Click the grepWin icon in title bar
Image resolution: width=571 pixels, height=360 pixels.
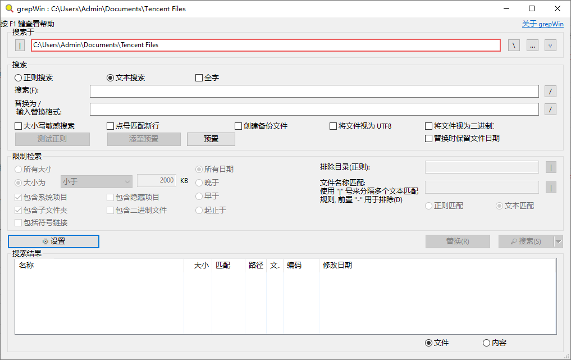point(8,8)
